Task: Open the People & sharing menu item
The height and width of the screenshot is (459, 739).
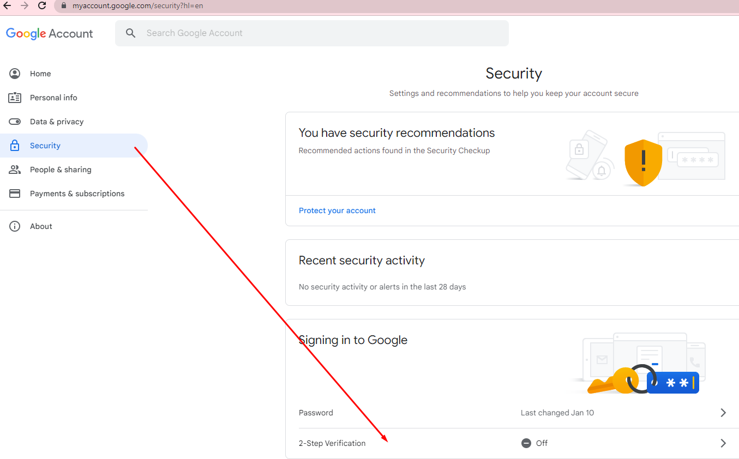Action: pos(61,170)
